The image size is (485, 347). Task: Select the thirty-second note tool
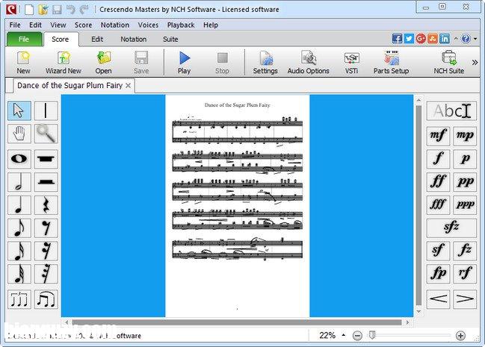19,273
